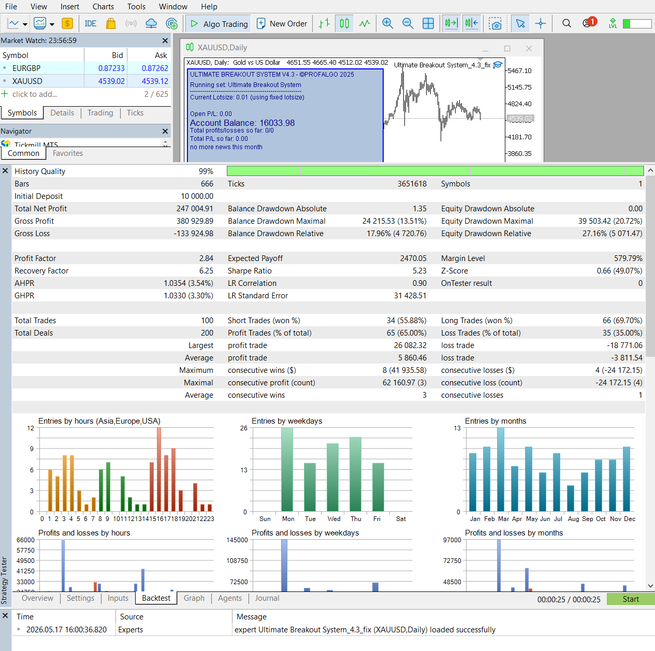
Task: Launch the IDE MetaEditor
Action: click(x=91, y=23)
